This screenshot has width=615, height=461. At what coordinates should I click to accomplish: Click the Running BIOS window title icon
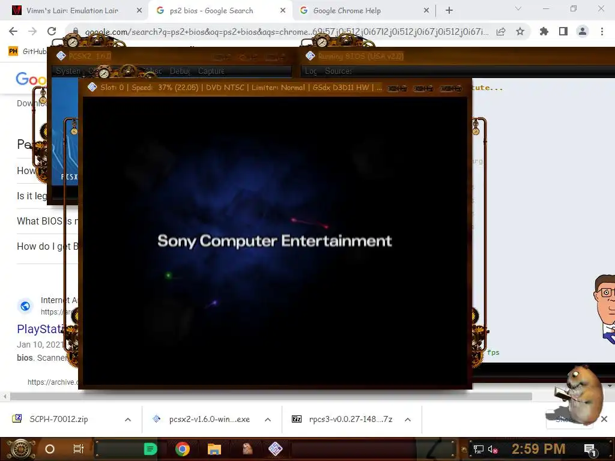click(311, 56)
